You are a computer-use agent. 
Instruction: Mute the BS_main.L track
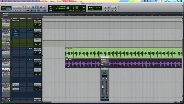[9, 50]
